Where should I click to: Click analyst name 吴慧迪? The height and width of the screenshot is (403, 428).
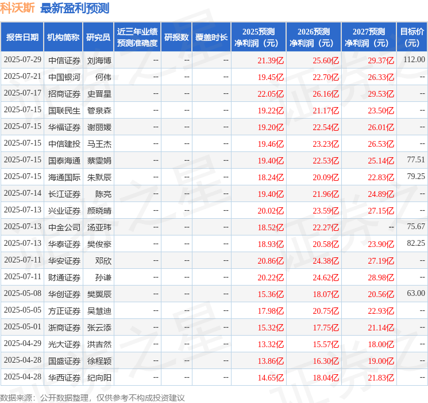[99, 311]
